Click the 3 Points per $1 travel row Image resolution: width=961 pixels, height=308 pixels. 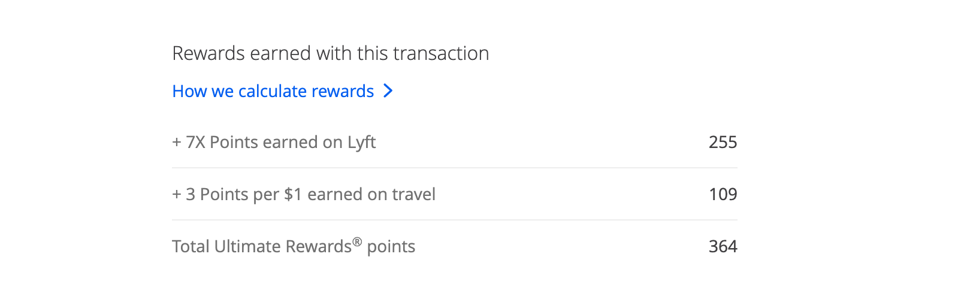point(455,194)
